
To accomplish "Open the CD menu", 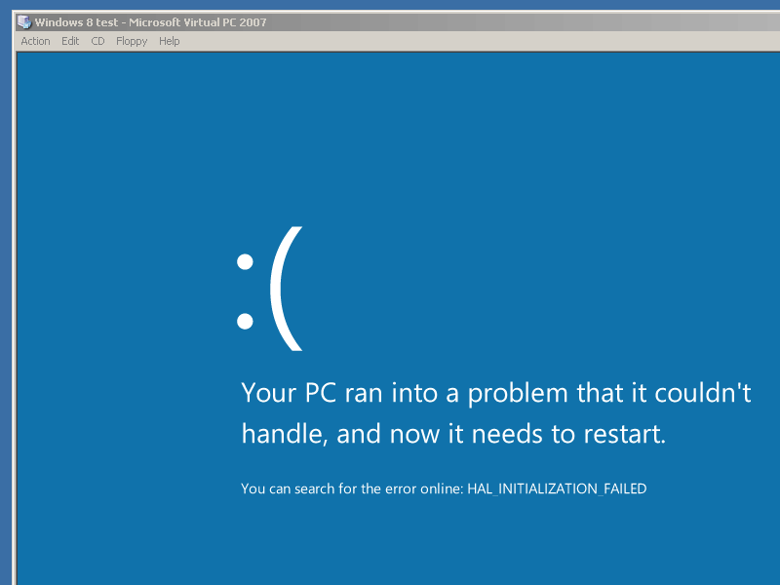I will coord(97,41).
